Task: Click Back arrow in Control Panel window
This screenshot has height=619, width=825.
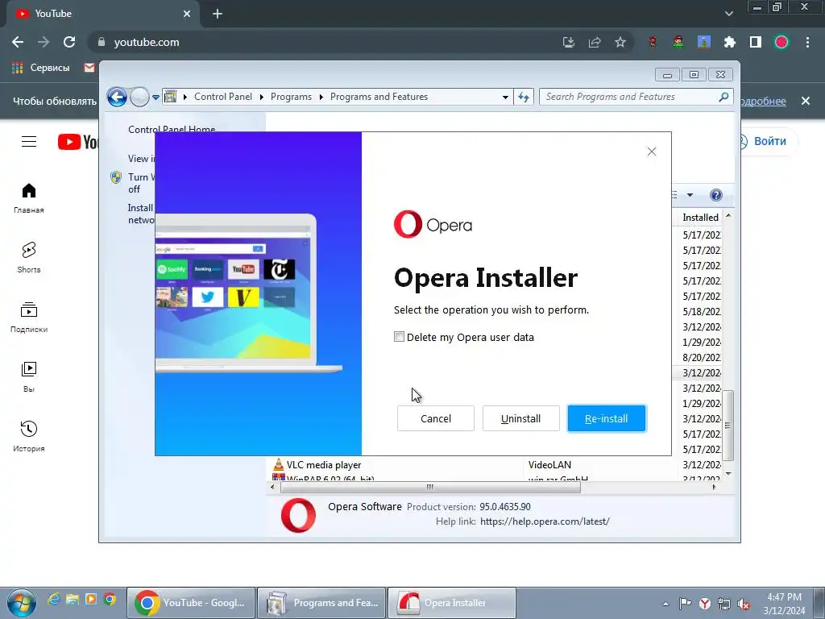Action: tap(117, 97)
